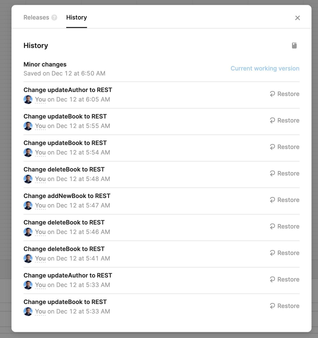This screenshot has height=338, width=318.
Task: Restore the addNewBook to REST version
Action: pos(284,200)
